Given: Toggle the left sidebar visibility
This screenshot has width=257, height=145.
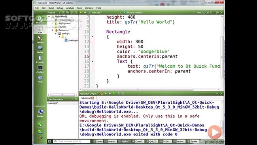Looking at the screenshot, I should pyautogui.click(x=50, y=141).
